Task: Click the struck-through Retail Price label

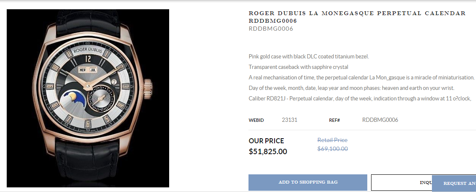Action: point(332,140)
